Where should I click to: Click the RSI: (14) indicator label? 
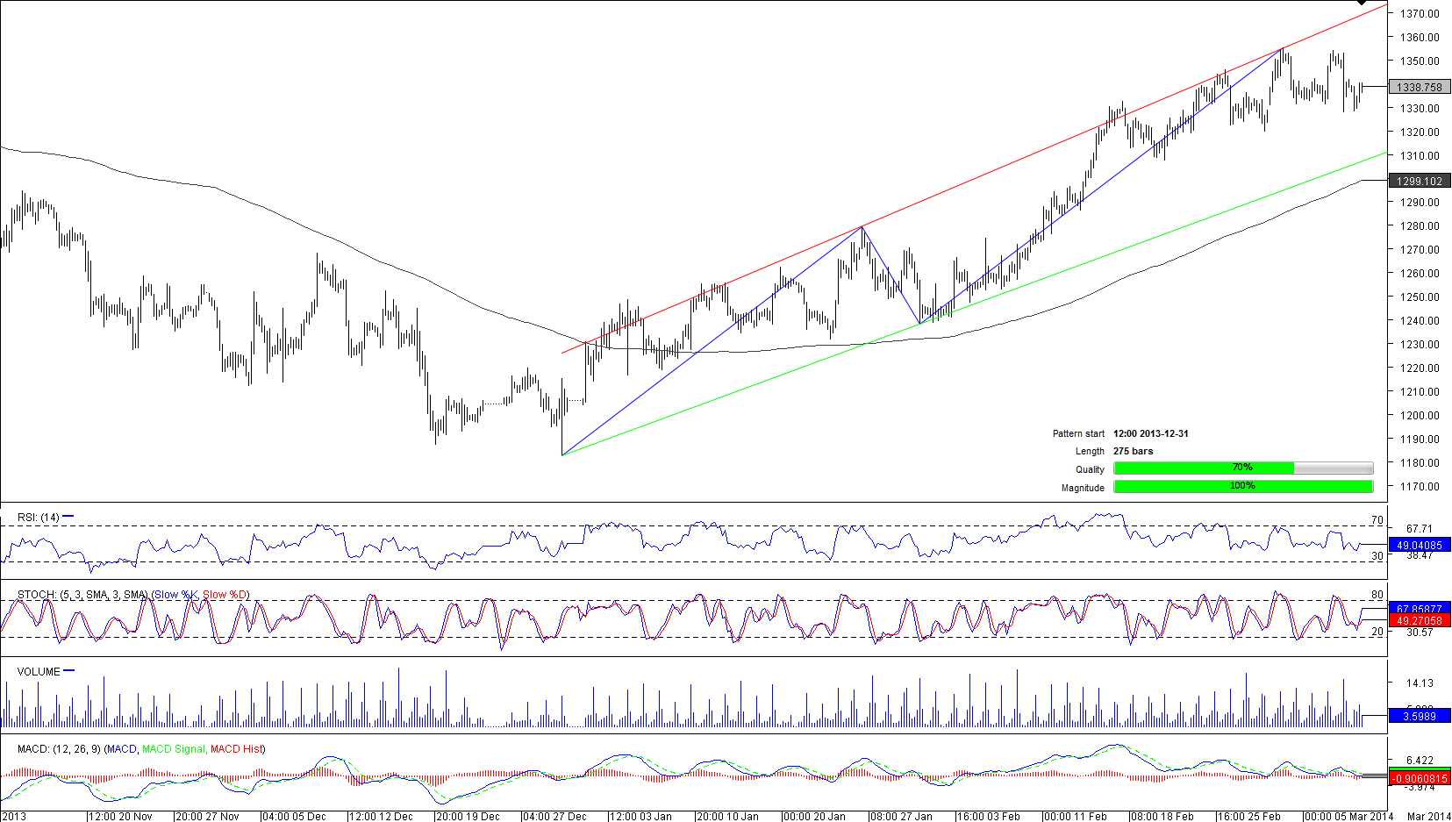pyautogui.click(x=39, y=518)
